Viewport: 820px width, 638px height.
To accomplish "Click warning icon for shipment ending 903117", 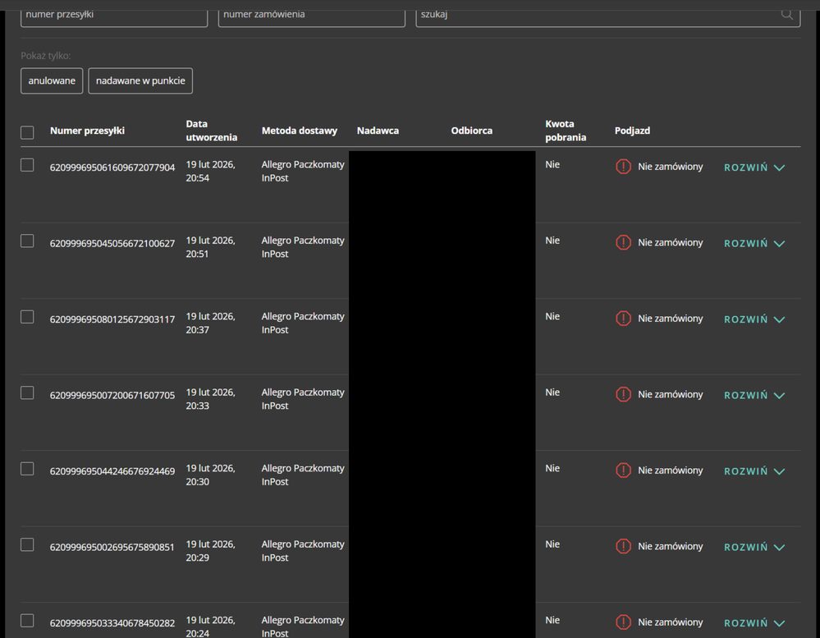I will [x=623, y=319].
